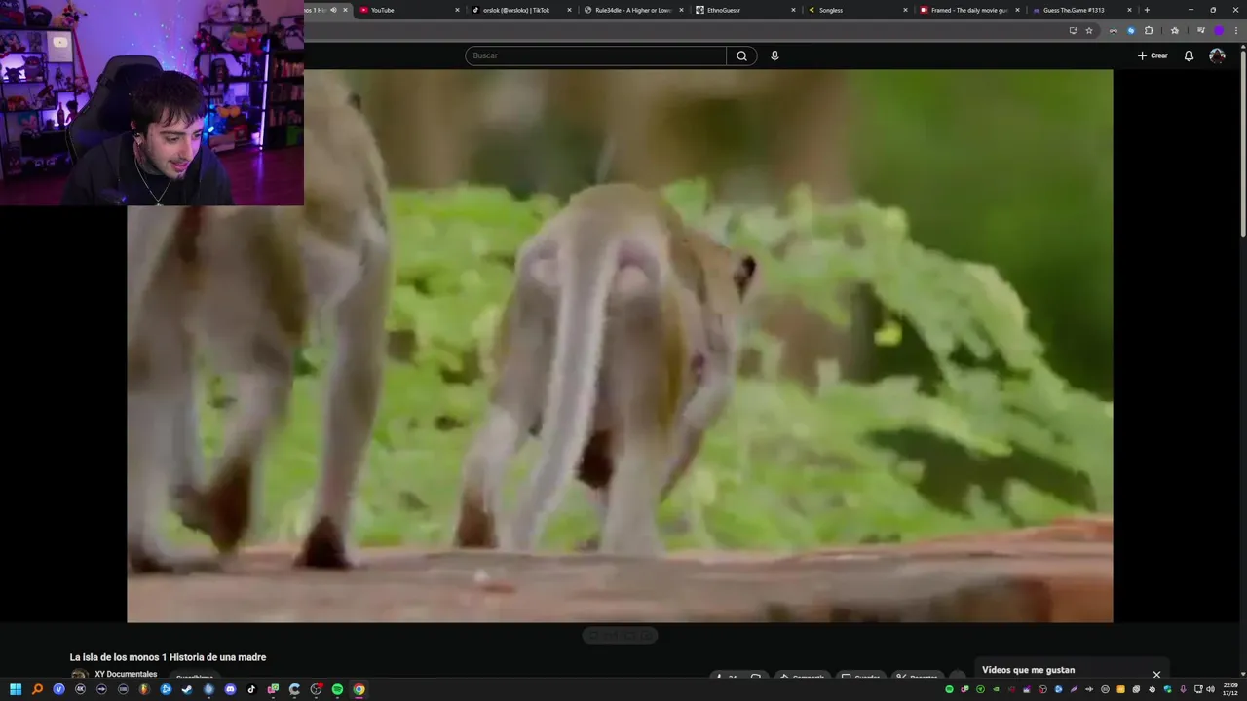Screen dimensions: 1247x701
Task: Open the browser extensions puzzle icon
Action: point(1149,30)
